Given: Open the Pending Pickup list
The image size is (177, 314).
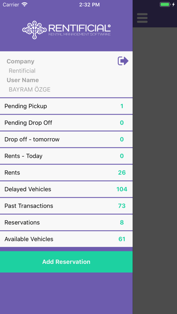Looking at the screenshot, I should pyautogui.click(x=66, y=106).
